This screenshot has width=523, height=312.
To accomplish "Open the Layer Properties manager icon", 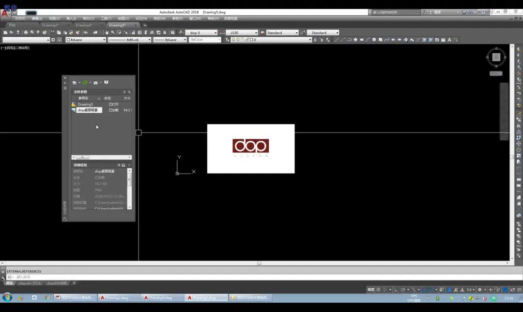I will point(227,40).
